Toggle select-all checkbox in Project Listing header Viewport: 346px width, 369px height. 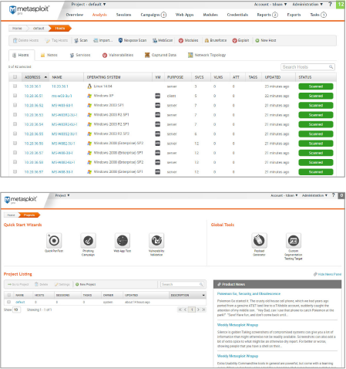9,295
